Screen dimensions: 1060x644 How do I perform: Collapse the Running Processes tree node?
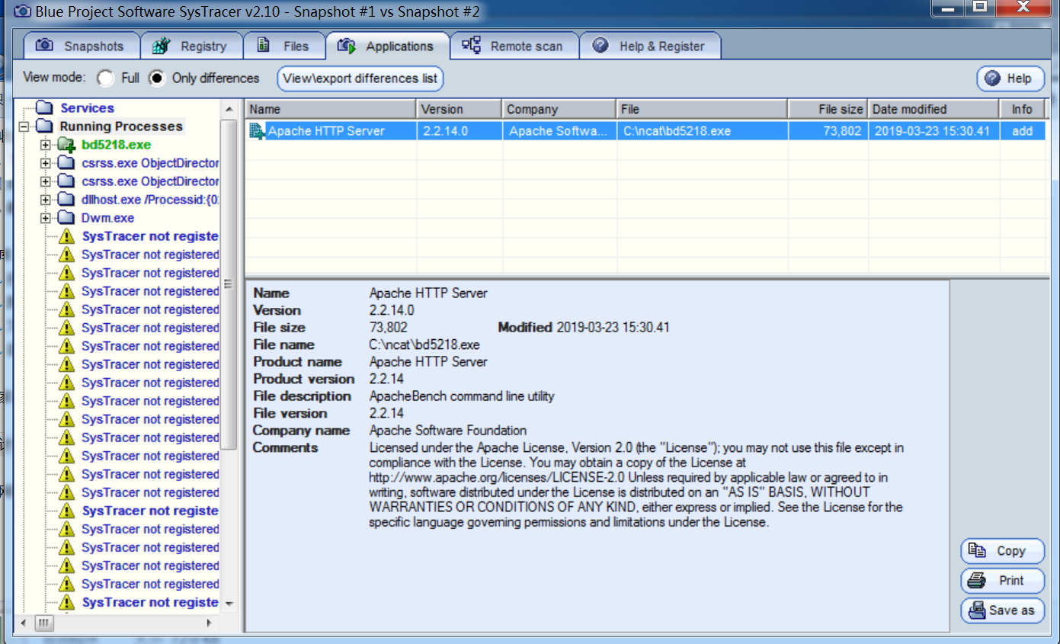[24, 127]
